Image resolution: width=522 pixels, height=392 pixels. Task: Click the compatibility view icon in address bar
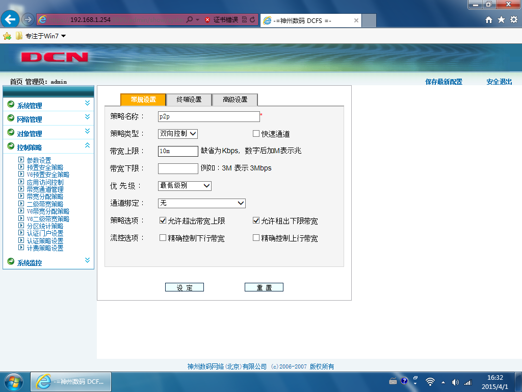click(x=244, y=20)
